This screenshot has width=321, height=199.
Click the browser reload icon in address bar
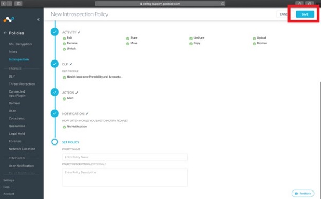(223, 4)
